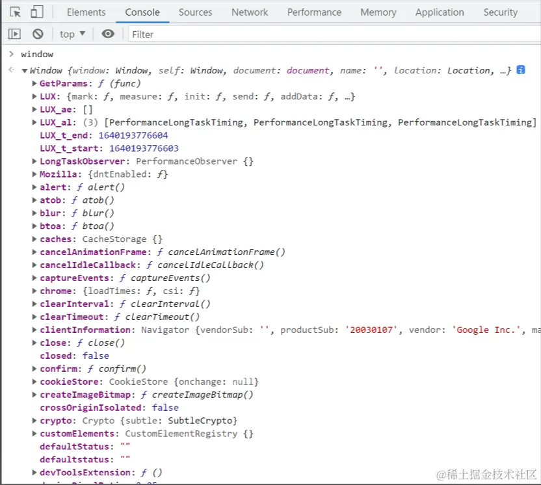Toggle the device toolbar icon

(x=37, y=12)
